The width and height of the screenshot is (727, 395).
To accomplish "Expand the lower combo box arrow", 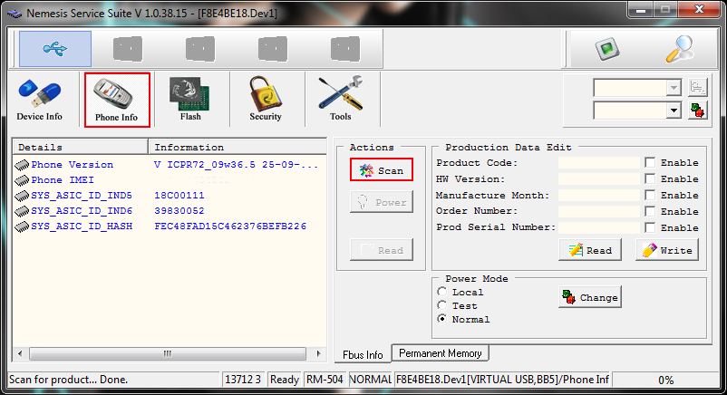I will (x=674, y=111).
